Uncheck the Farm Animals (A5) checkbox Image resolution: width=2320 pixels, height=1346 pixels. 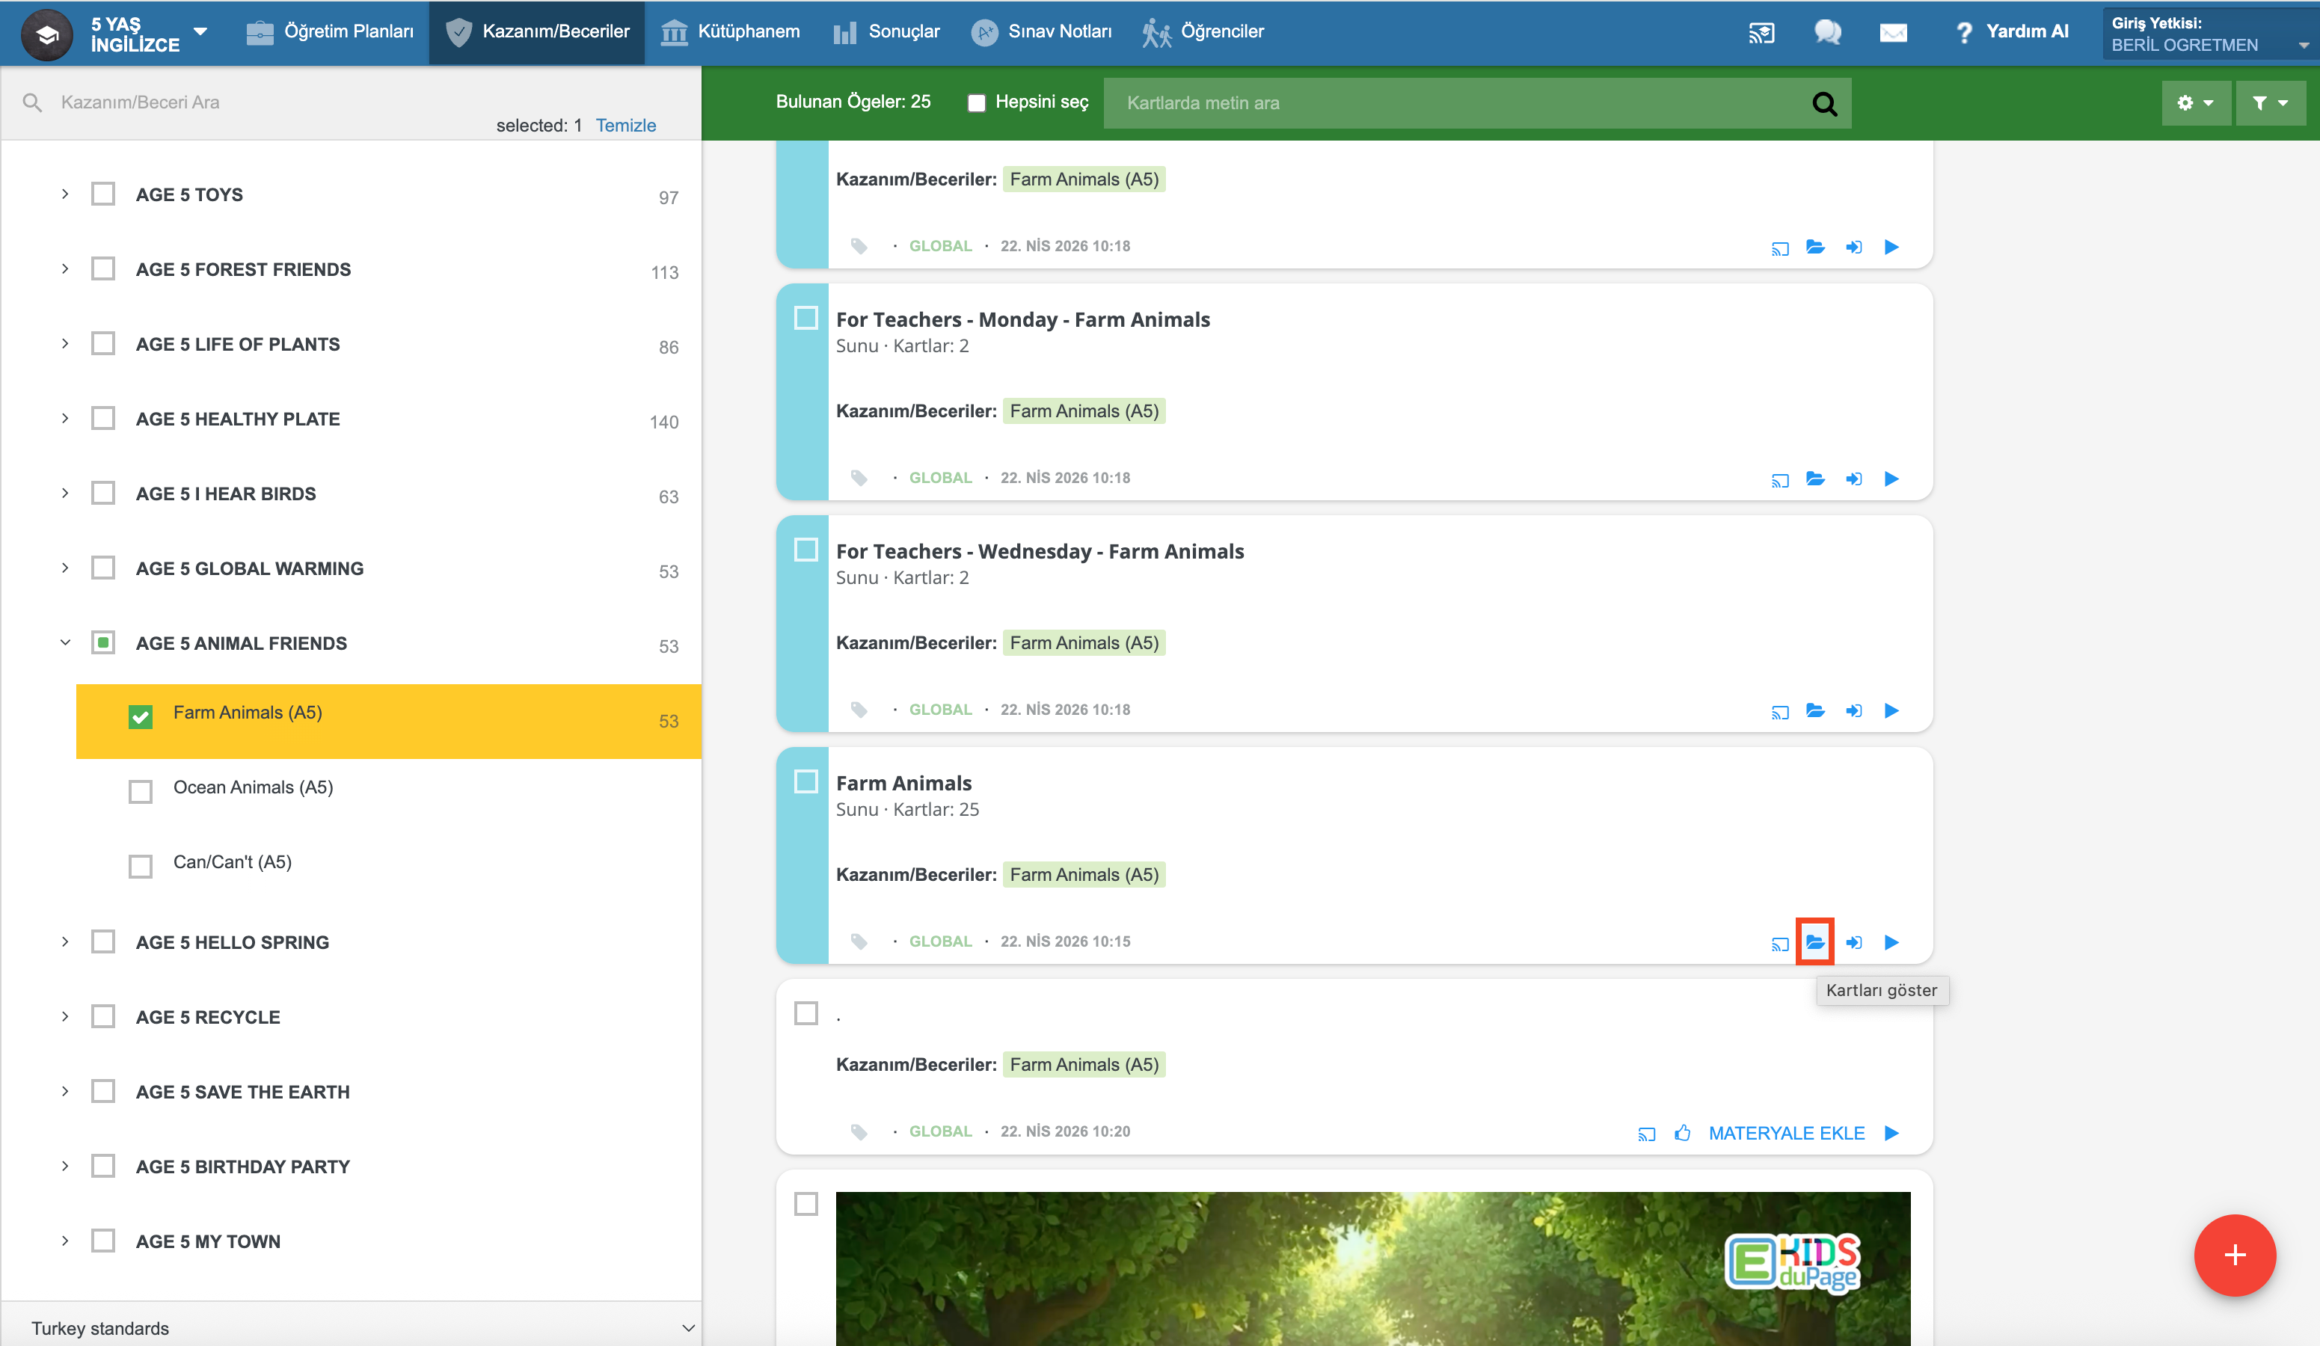[140, 716]
